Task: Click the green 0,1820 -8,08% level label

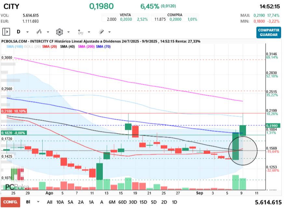Action: (14, 133)
